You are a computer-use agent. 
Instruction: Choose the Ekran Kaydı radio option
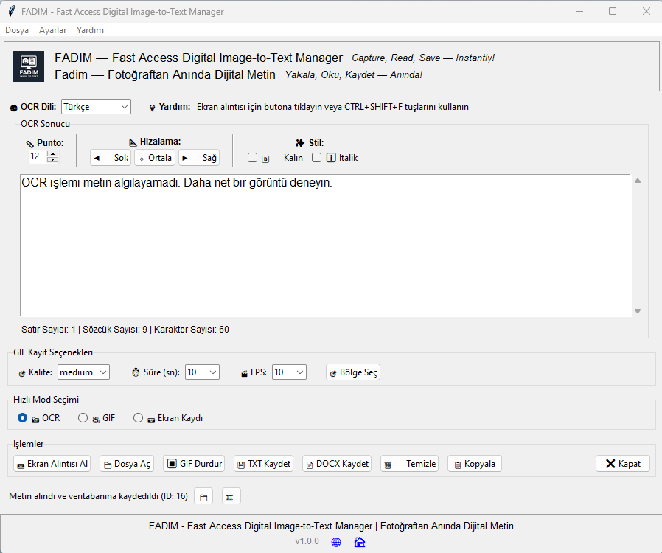click(x=139, y=418)
